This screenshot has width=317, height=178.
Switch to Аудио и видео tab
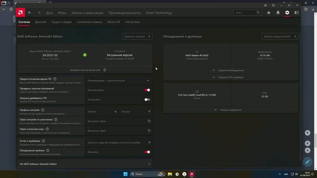click(61, 22)
